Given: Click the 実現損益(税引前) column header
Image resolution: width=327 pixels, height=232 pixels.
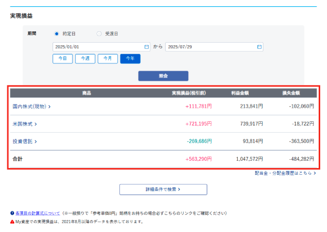Looking at the screenshot, I should (188, 93).
